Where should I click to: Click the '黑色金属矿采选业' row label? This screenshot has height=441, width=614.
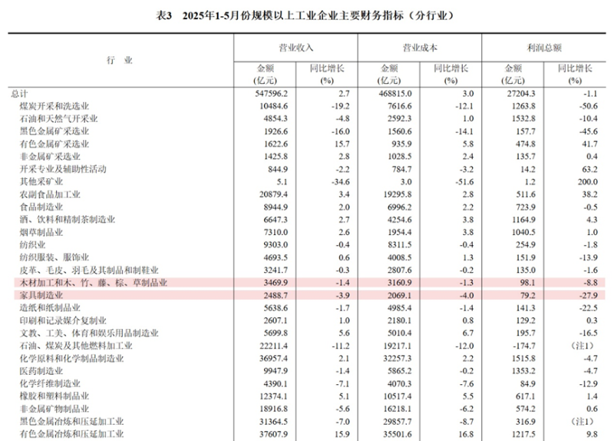pos(54,131)
